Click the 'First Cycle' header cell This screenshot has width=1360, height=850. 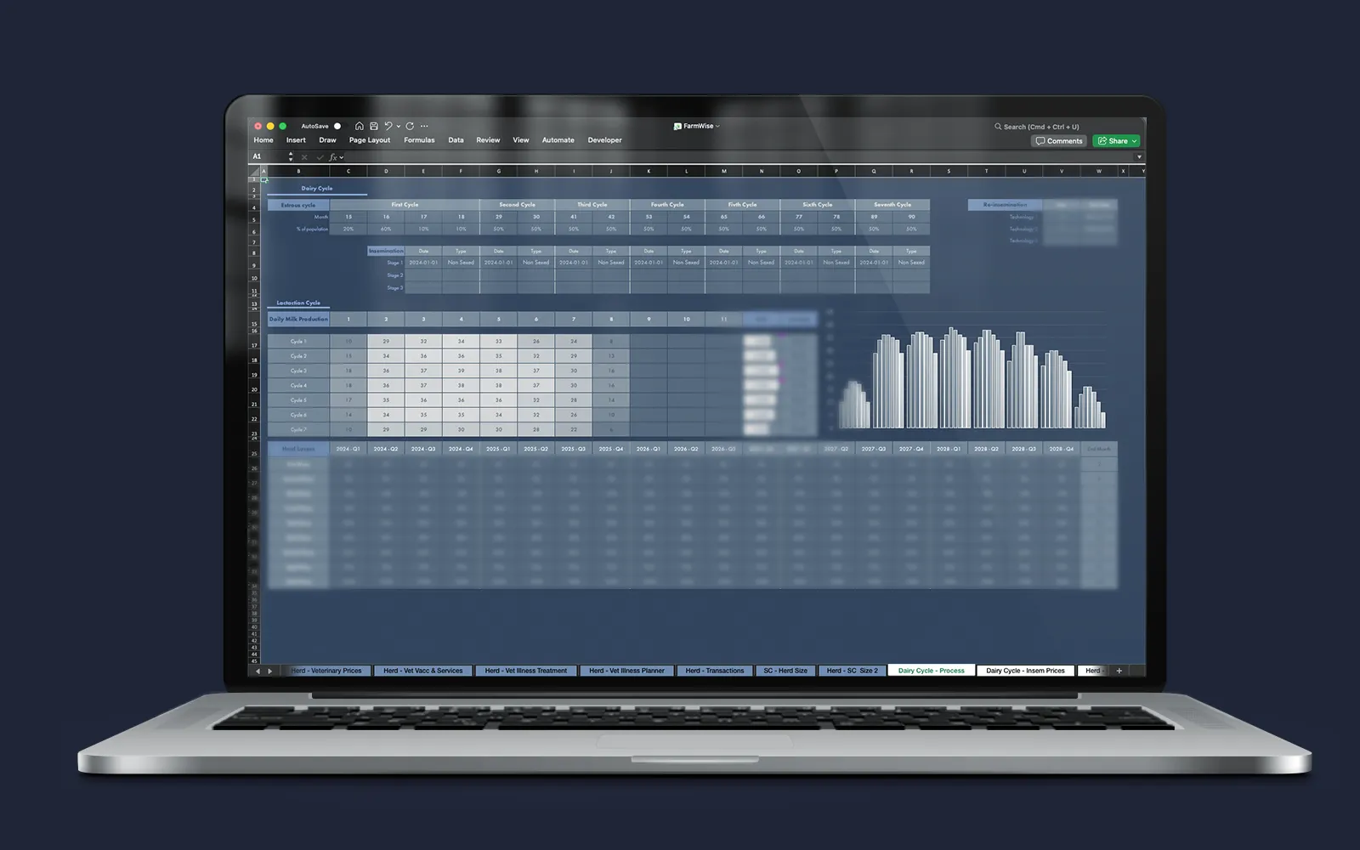click(405, 205)
